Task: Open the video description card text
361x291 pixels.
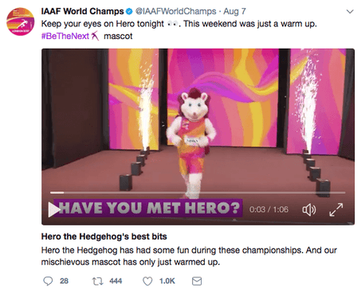Action: coord(189,256)
